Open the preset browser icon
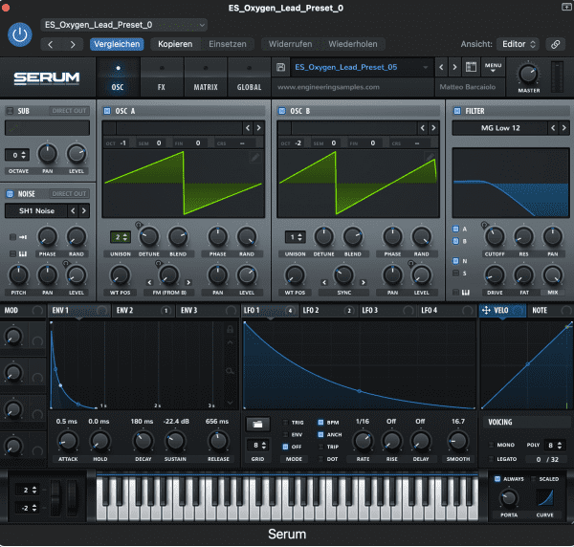Image resolution: width=574 pixels, height=547 pixels. pyautogui.click(x=471, y=67)
